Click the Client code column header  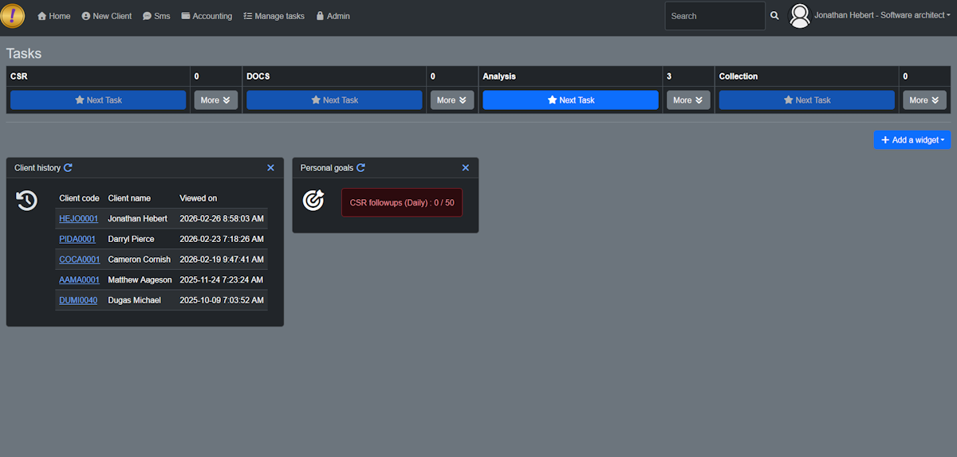click(79, 198)
